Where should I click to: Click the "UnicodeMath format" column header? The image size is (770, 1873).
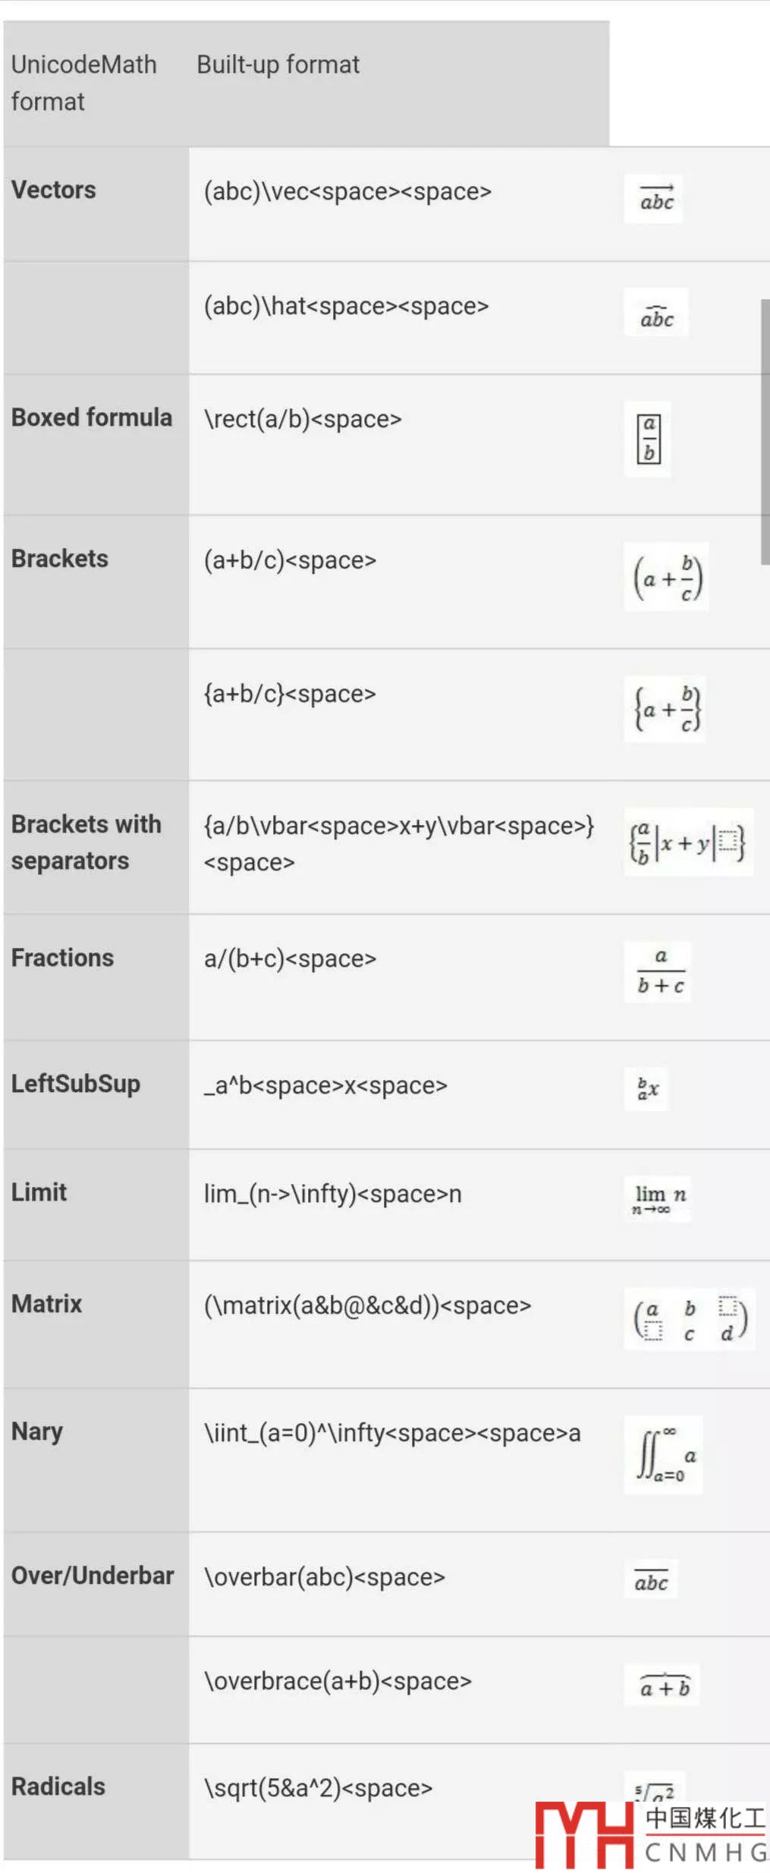pos(83,83)
